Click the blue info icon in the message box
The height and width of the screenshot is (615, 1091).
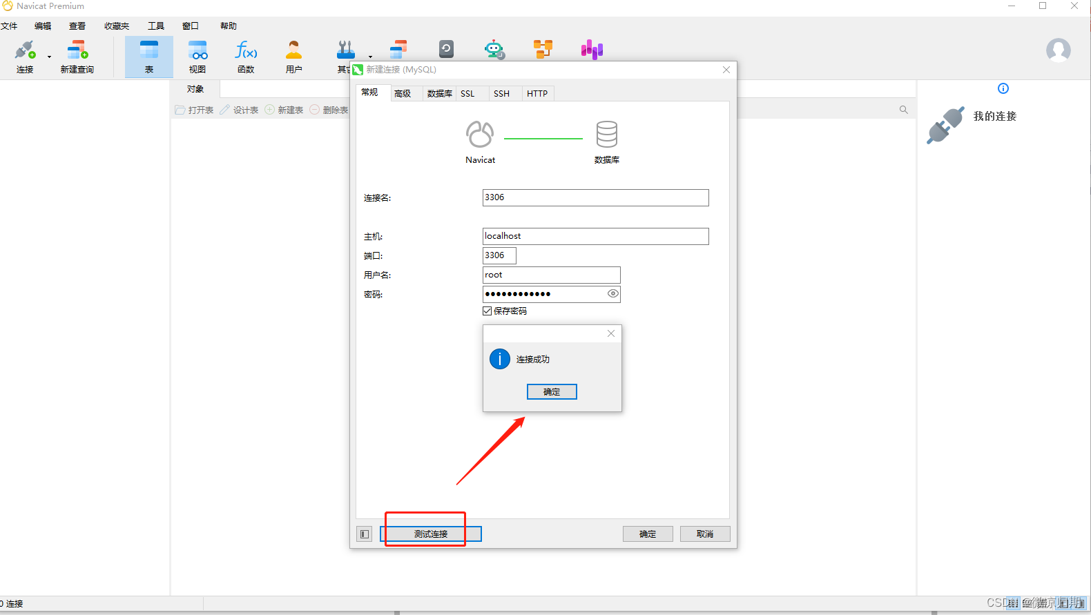click(500, 359)
